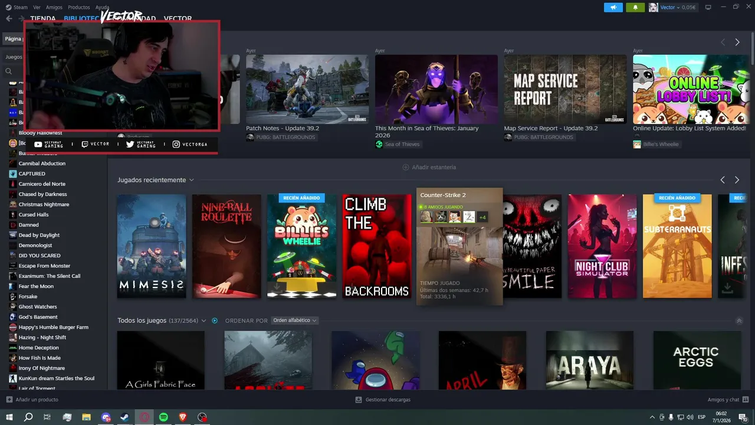Select Dead by Daylight in sidebar list

(39, 235)
